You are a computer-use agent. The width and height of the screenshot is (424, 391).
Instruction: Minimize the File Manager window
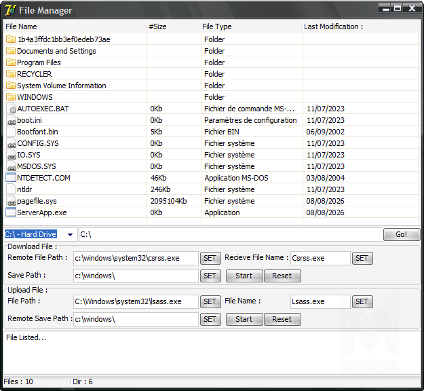[385, 9]
